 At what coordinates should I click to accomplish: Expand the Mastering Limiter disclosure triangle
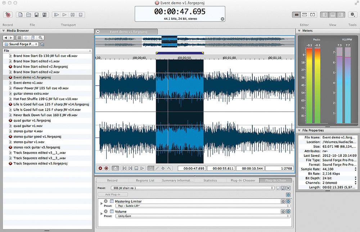tap(102, 203)
